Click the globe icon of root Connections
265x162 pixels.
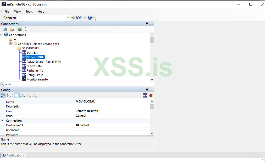6,35
